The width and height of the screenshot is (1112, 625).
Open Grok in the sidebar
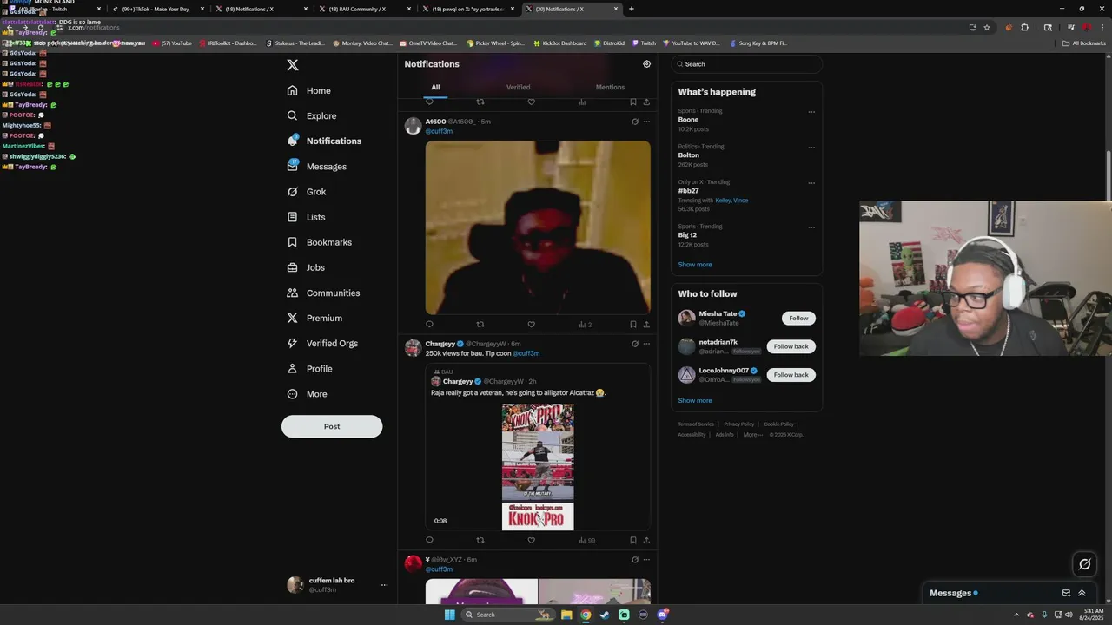pyautogui.click(x=307, y=191)
